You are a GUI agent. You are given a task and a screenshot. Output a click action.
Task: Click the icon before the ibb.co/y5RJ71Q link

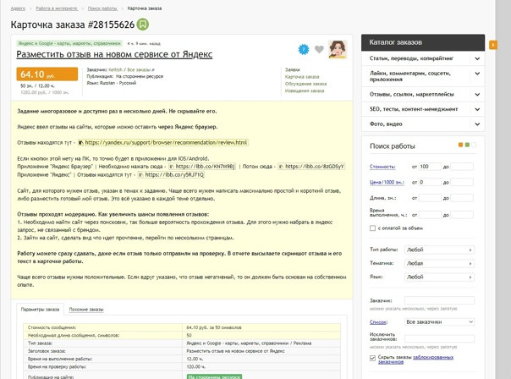tap(140, 175)
